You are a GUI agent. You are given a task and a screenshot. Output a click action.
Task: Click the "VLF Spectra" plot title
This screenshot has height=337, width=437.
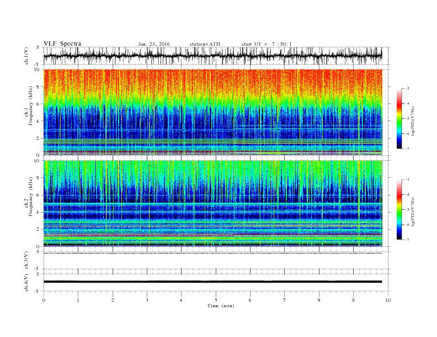coord(62,44)
